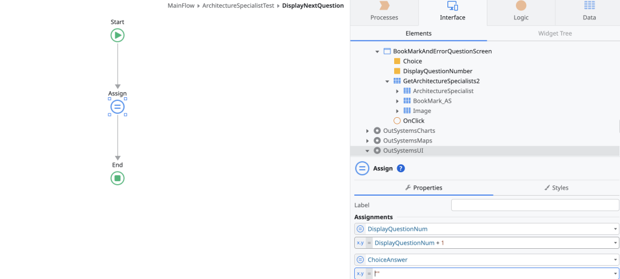
Task: Select the OnClick action item
Action: pos(414,121)
